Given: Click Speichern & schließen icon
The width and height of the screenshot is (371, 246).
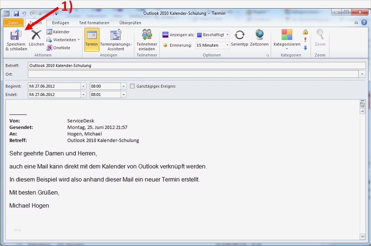Looking at the screenshot, I should tap(16, 35).
